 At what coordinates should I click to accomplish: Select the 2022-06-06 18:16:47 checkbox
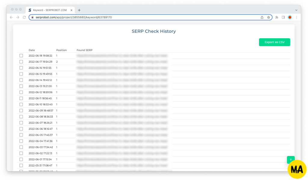(21, 129)
